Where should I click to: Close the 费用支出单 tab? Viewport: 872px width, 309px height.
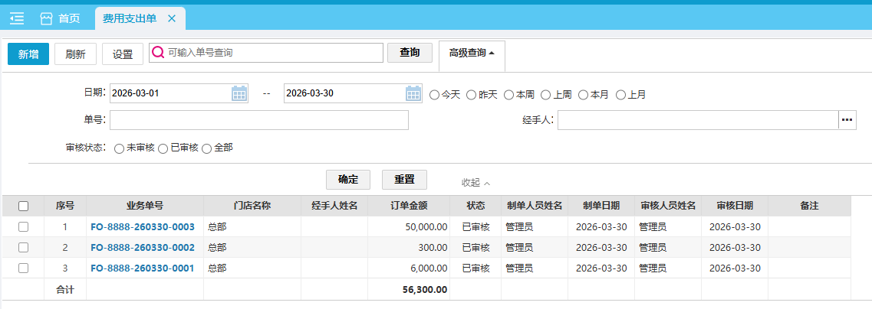pyautogui.click(x=171, y=18)
